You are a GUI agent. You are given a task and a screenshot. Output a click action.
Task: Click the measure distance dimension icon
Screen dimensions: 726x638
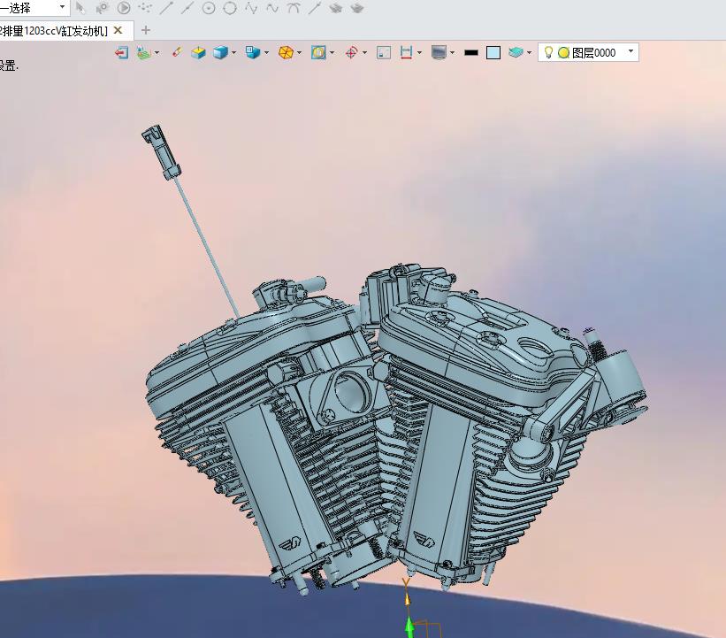tap(406, 52)
